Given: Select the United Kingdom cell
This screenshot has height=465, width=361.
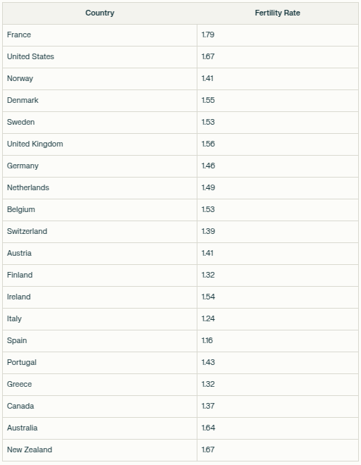Looking at the screenshot, I should click(99, 144).
